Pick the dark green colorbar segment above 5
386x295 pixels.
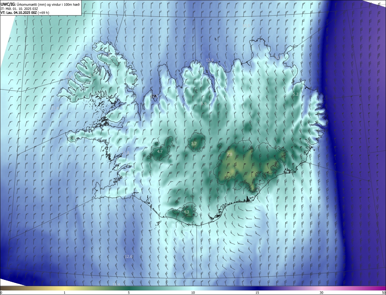pyautogui.click(x=129, y=288)
